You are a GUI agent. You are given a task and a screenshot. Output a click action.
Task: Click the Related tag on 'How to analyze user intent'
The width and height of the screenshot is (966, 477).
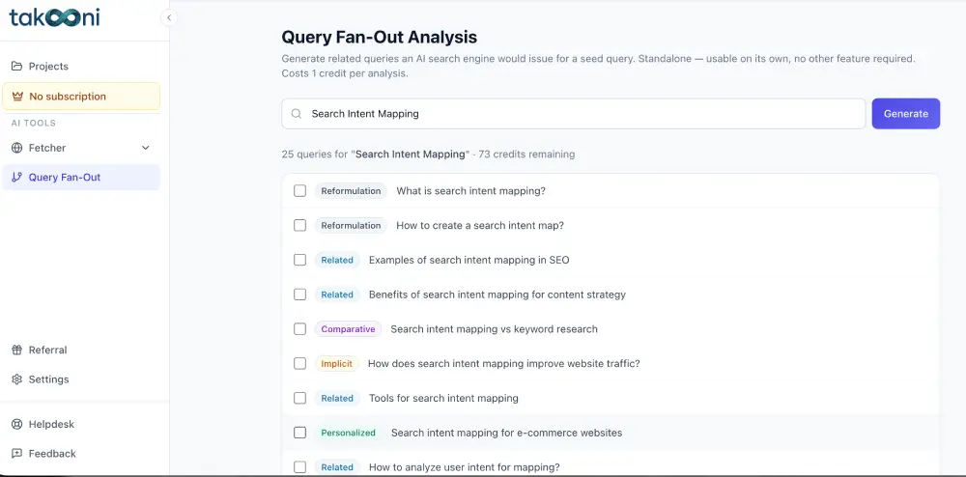click(x=337, y=466)
